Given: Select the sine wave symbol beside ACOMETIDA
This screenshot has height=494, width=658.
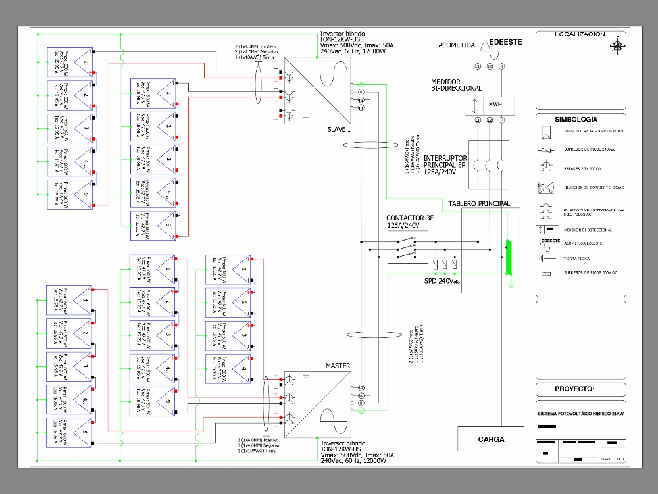Looking at the screenshot, I should coord(490,51).
